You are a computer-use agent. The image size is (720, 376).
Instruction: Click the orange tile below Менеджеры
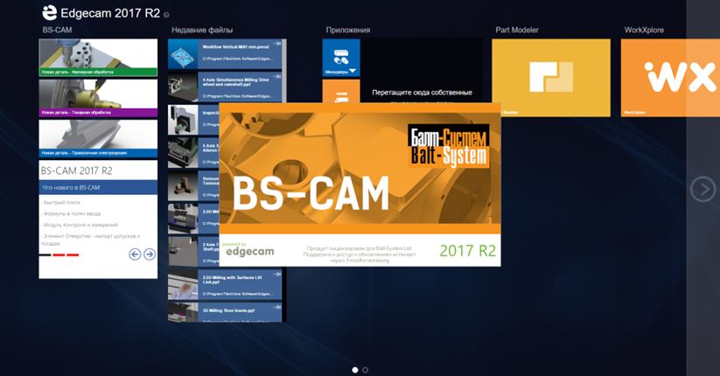coord(341,91)
